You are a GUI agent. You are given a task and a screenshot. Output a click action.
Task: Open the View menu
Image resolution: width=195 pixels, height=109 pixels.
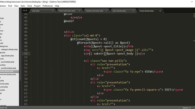16,6
